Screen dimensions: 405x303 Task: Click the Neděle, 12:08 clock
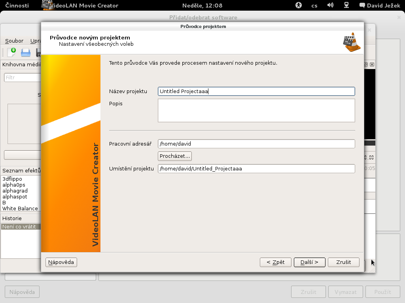[x=202, y=6]
